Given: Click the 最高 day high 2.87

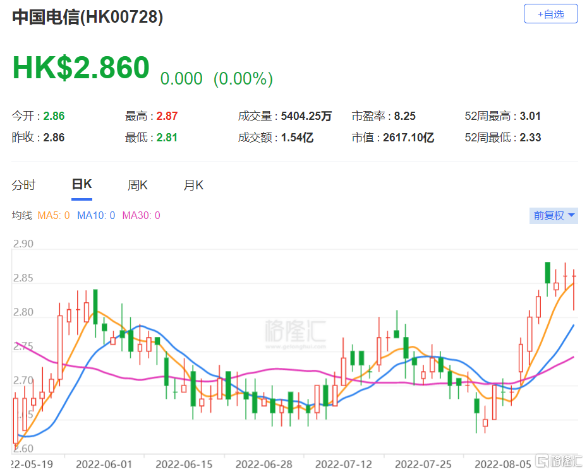Looking at the screenshot, I should click(167, 116).
